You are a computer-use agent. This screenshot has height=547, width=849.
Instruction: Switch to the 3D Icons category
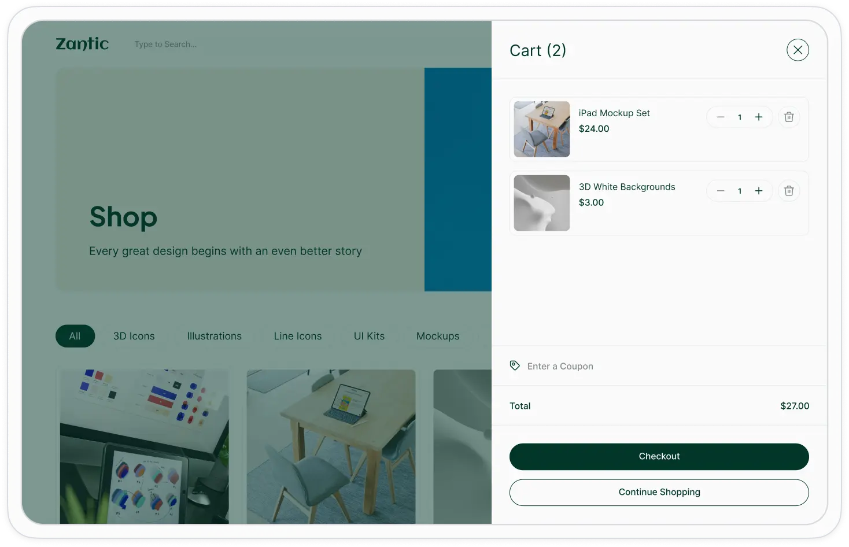[x=134, y=336]
